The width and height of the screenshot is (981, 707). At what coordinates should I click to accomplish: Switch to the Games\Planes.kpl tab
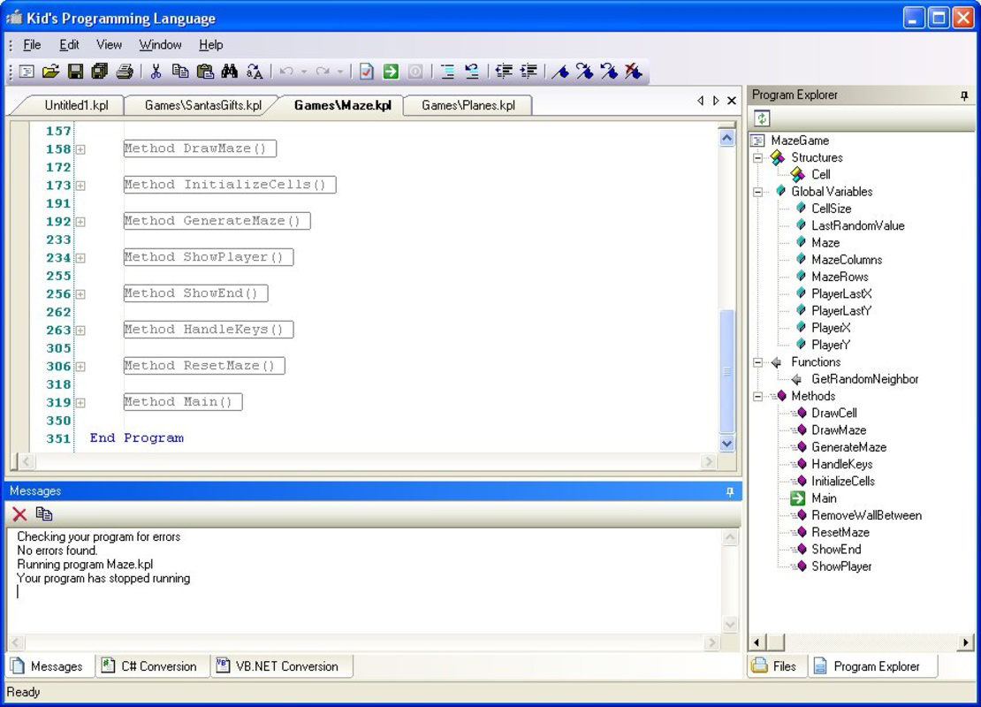point(468,105)
